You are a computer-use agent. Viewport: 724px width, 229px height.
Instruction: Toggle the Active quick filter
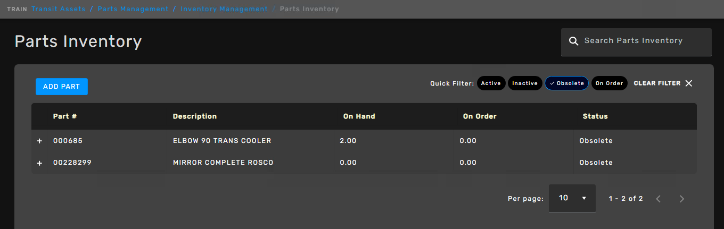coord(491,83)
